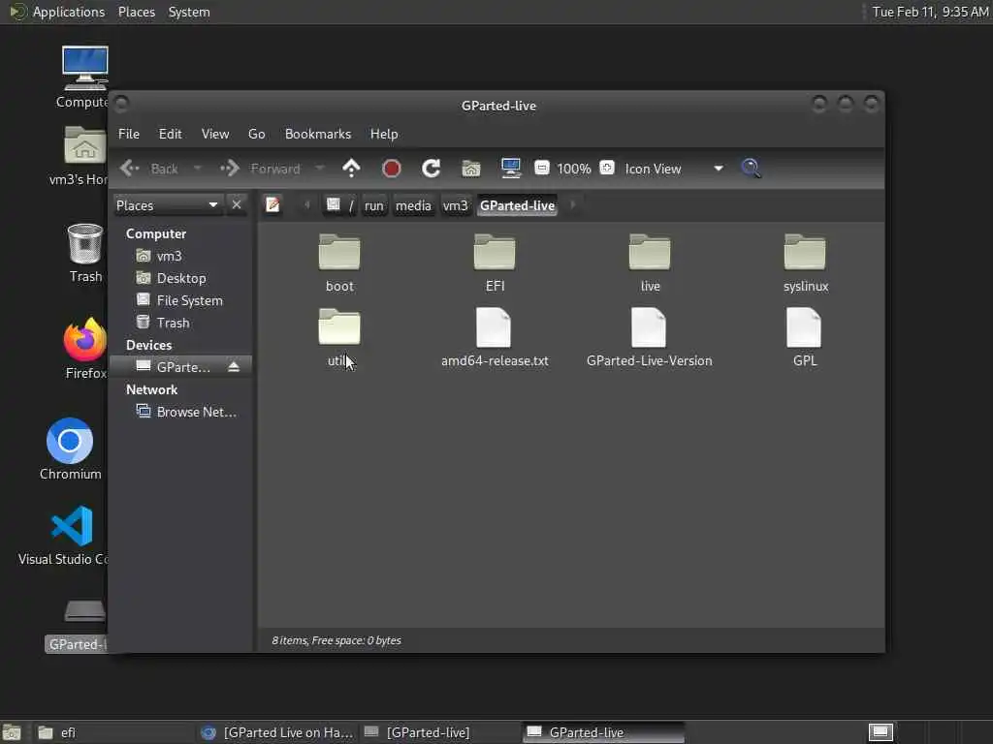993x744 pixels.
Task: Open the Edit menu
Action: coord(170,134)
